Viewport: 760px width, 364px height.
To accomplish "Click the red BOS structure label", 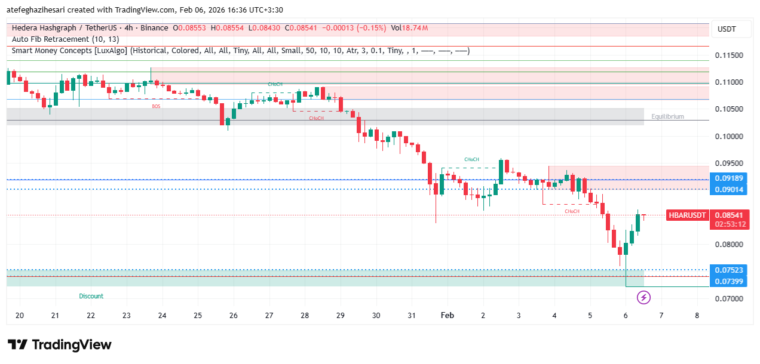I will (x=156, y=106).
